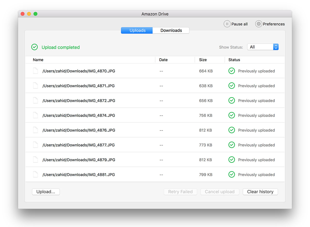Click Previously uploaded text for IMG_4872.JPG

[256, 101]
